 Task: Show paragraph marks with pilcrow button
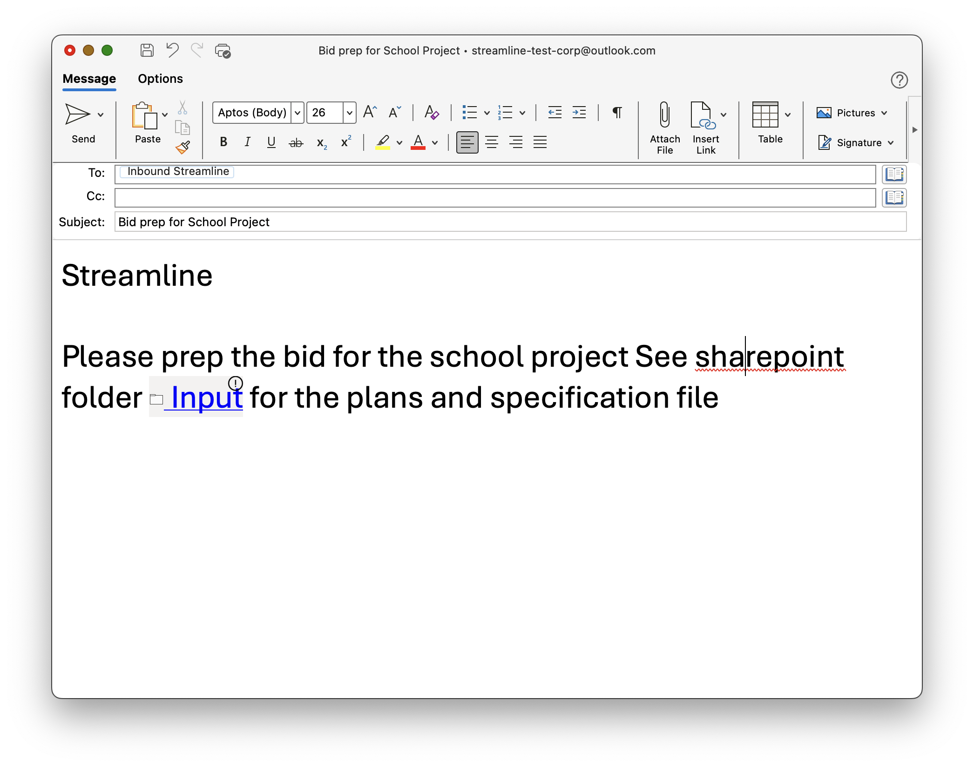617,112
